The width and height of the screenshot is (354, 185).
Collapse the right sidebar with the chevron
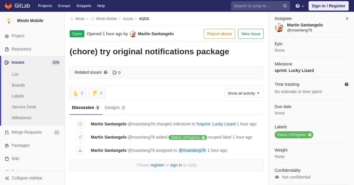pos(347,18)
